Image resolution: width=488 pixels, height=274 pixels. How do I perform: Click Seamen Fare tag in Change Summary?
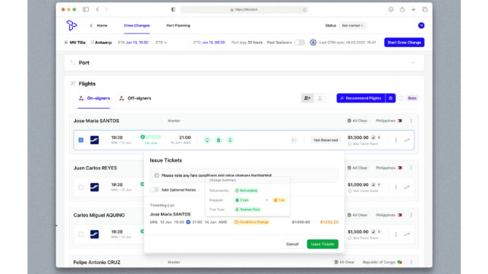pos(247,209)
